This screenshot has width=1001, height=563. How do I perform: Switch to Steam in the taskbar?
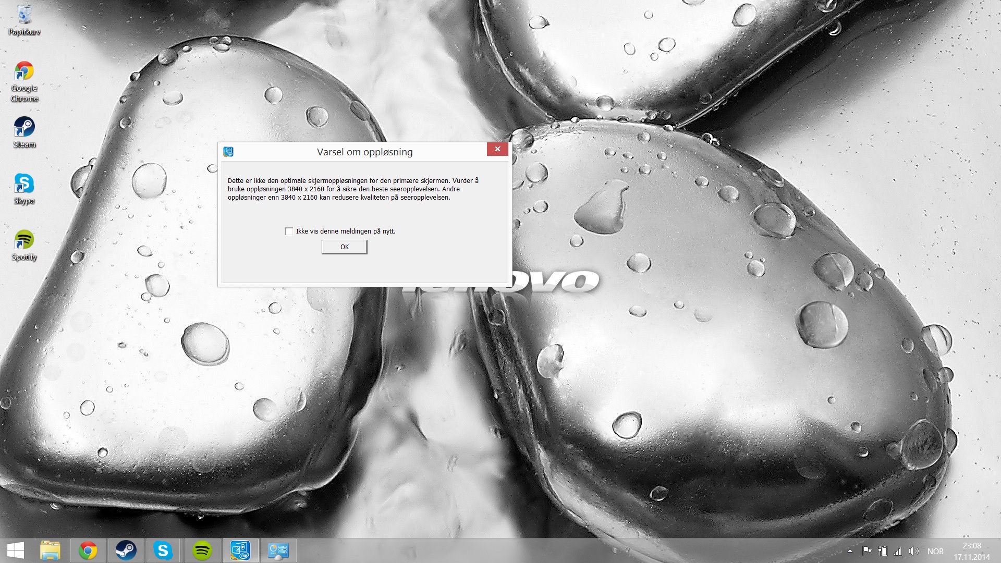point(126,550)
